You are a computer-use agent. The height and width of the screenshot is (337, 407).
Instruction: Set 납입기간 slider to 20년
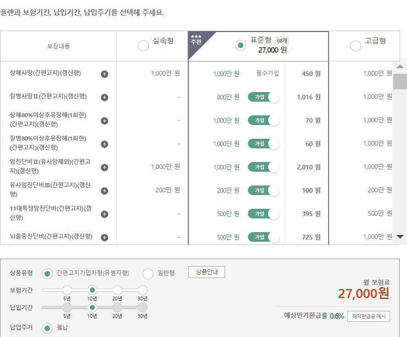117,308
